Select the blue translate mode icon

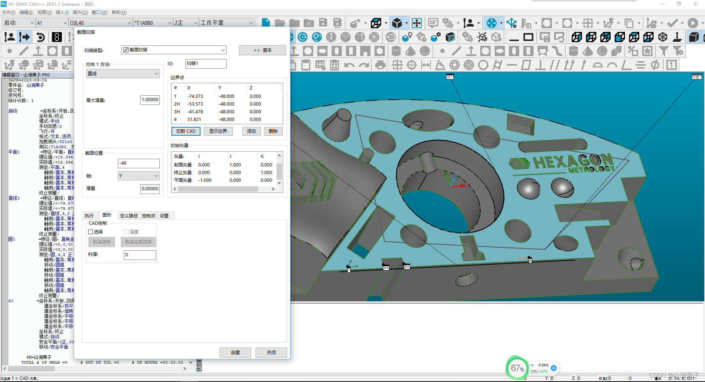click(x=491, y=23)
